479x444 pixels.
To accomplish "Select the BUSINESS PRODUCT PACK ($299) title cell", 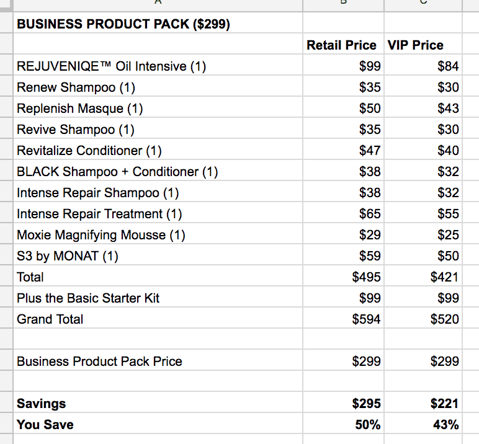I will click(123, 24).
